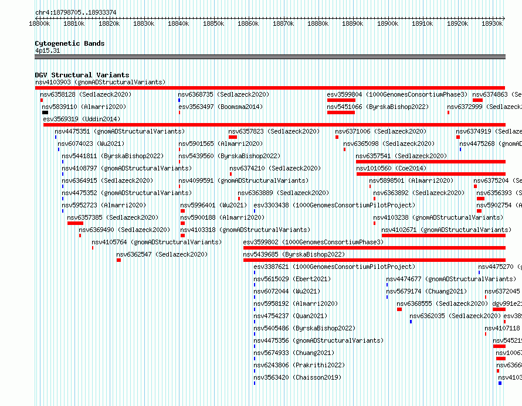
Task: Select nsv4103238 (gnomADStructuralVariants) label
Action: pos(439,217)
